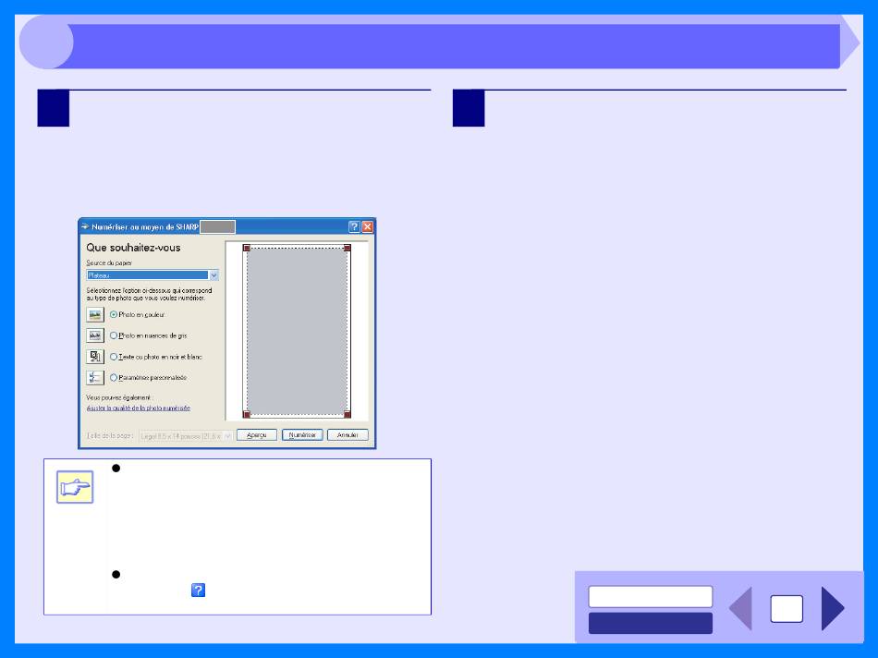
Task: Click the black and white text icon
Action: tap(95, 357)
